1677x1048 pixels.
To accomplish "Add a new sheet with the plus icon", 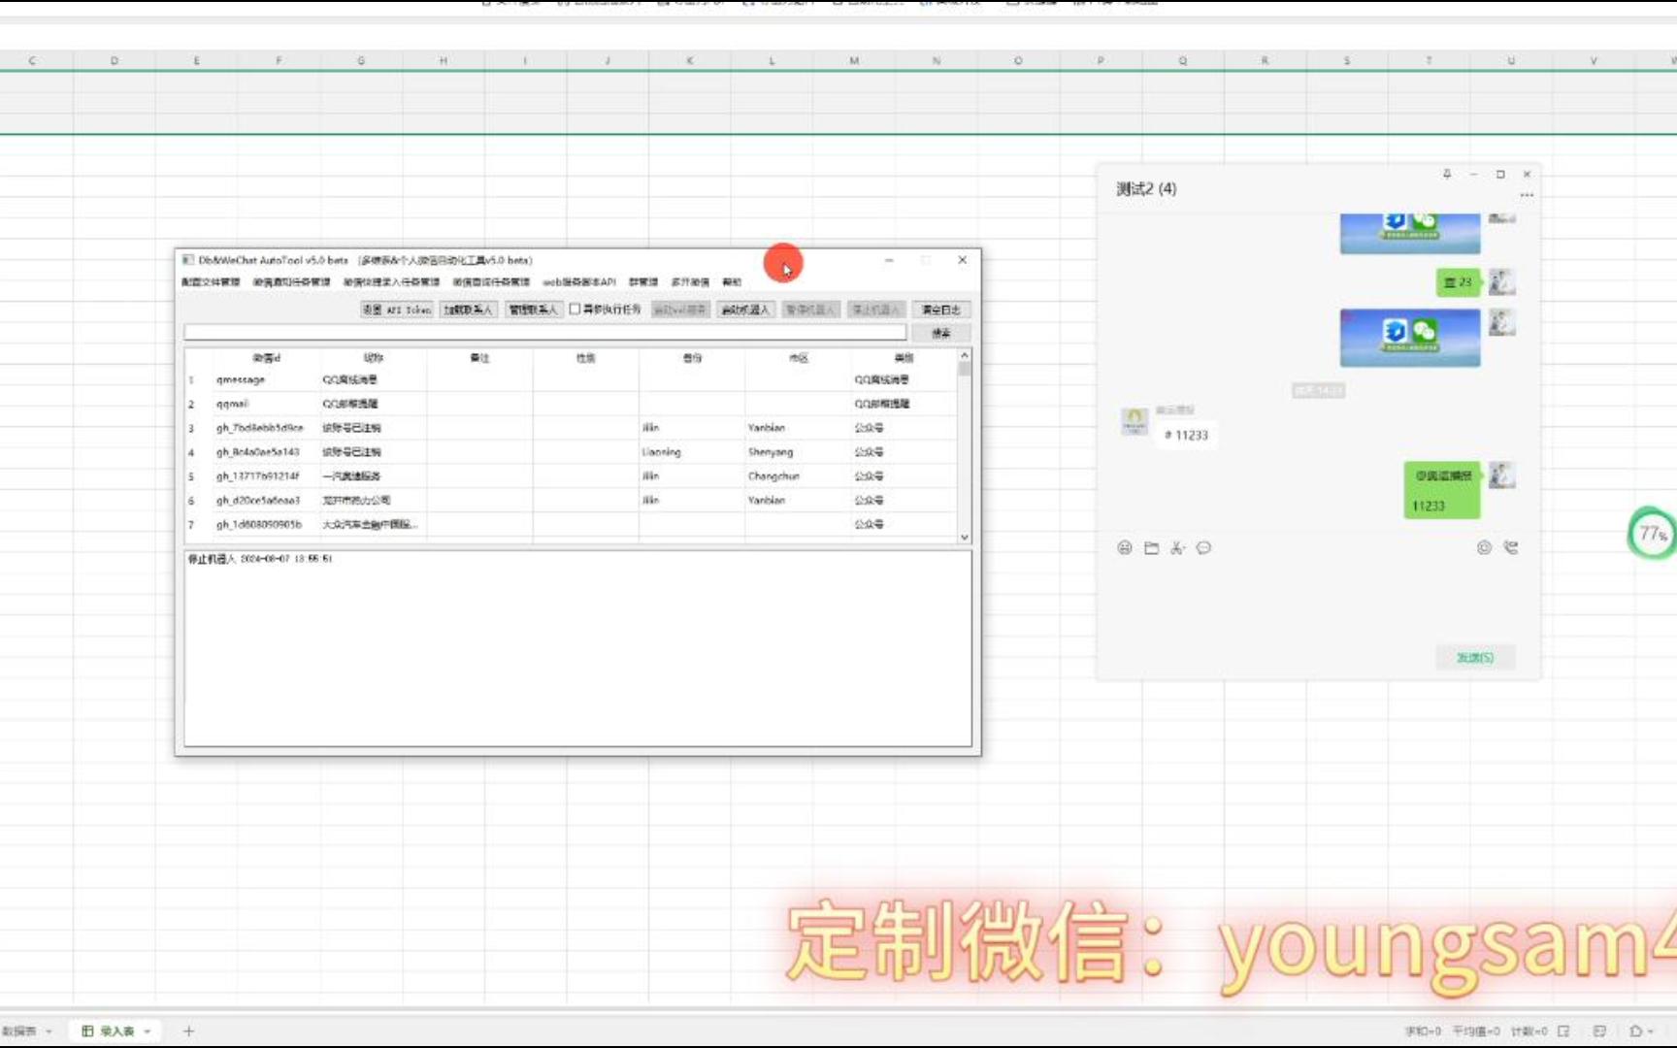I will [x=189, y=1031].
